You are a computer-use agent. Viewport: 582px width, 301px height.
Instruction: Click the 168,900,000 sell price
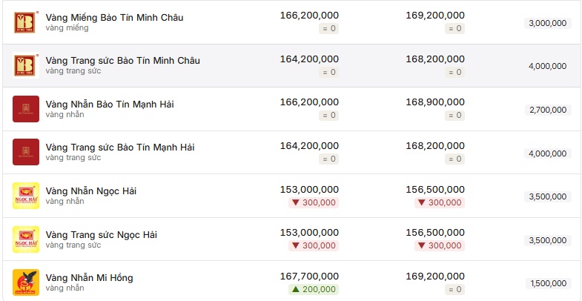[x=435, y=102]
